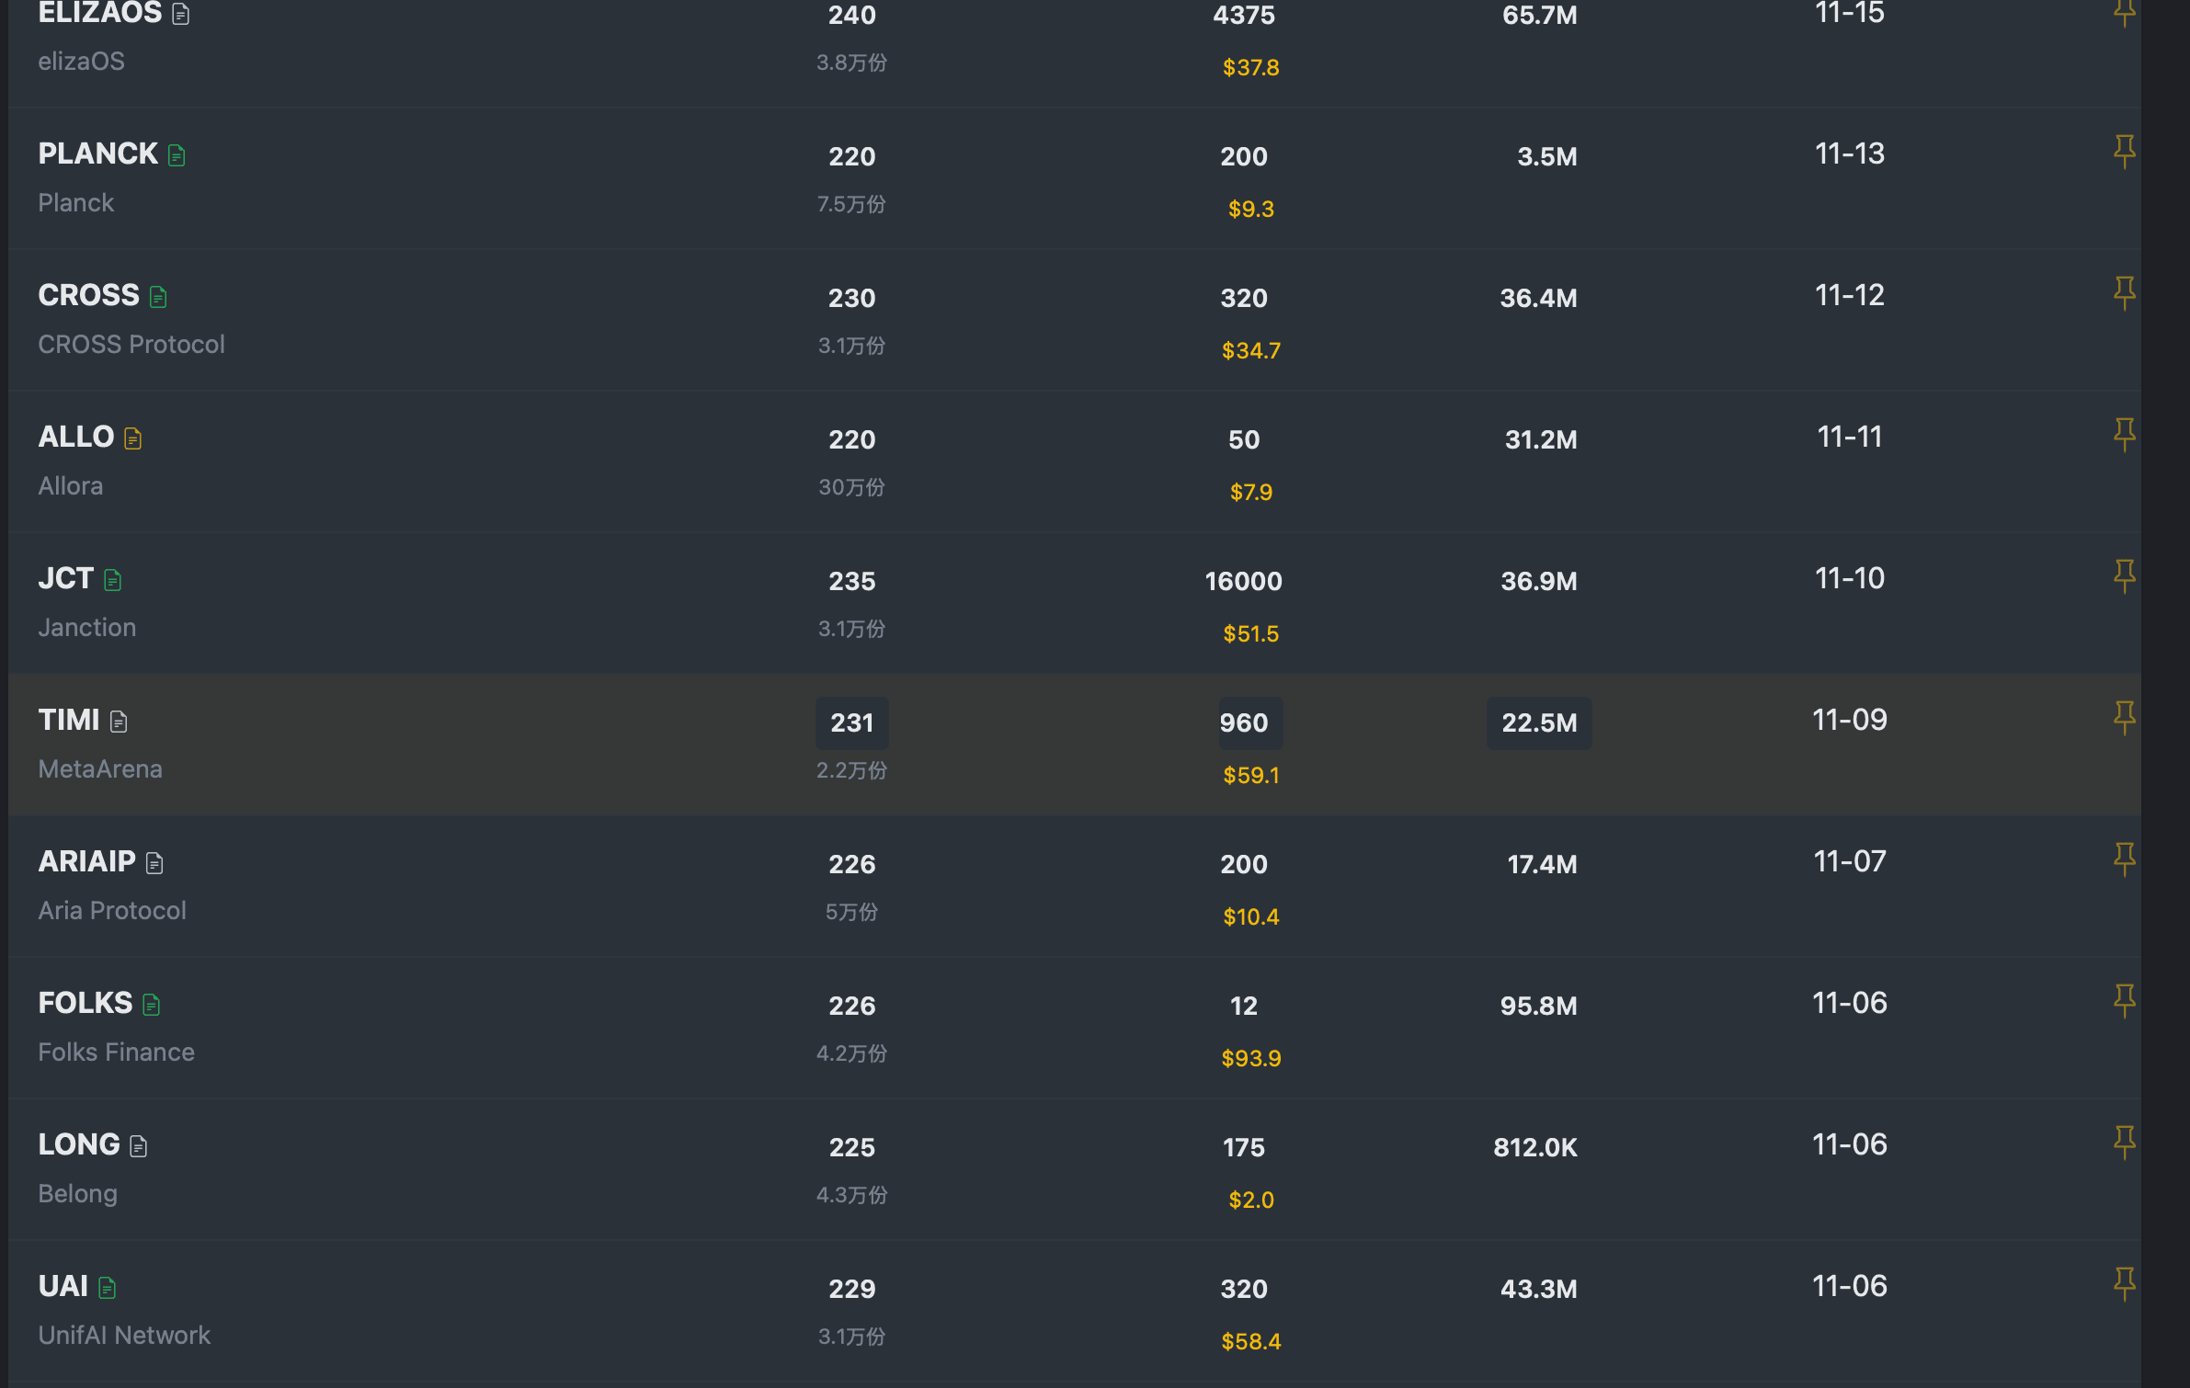Open the FOLKS token name
Image resolution: width=2190 pixels, height=1388 pixels.
(86, 1003)
